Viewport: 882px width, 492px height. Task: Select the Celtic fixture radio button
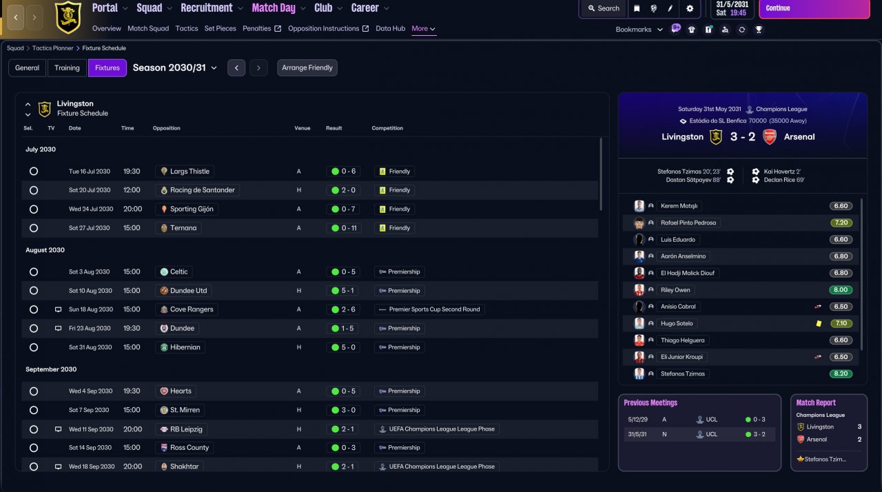click(34, 272)
